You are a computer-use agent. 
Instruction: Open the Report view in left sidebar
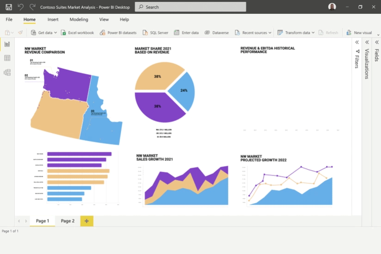tap(7, 44)
